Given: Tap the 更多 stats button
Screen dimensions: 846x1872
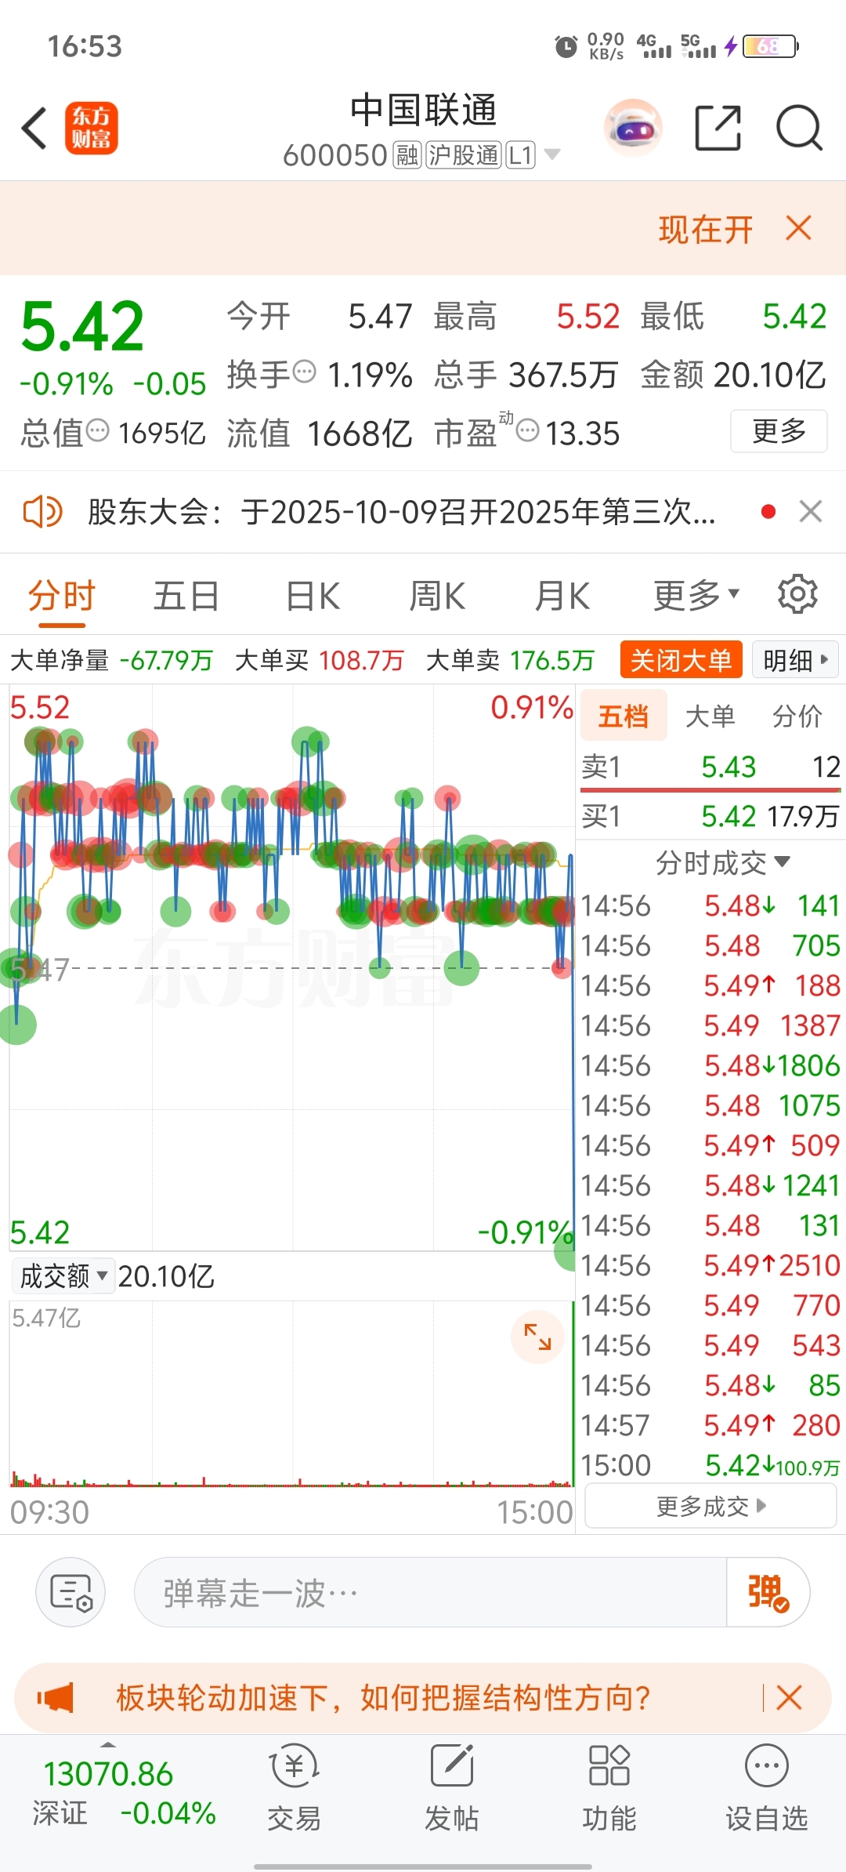Looking at the screenshot, I should [779, 431].
